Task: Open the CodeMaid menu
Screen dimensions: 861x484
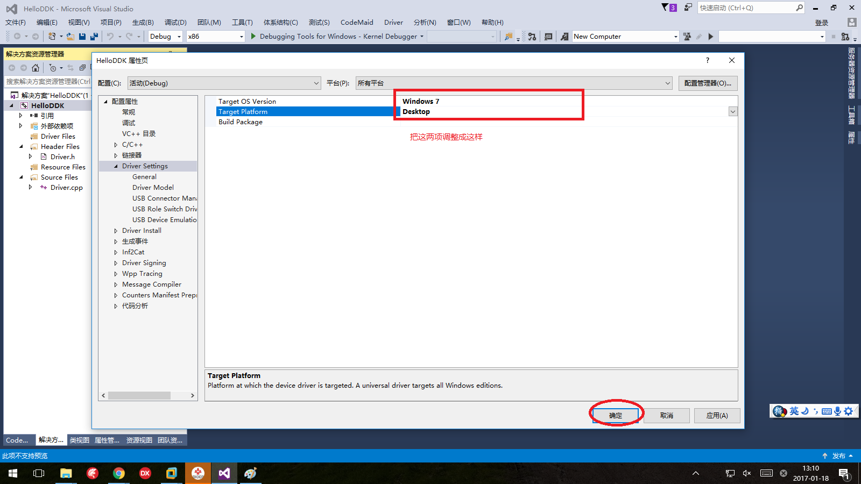Action: click(x=357, y=23)
